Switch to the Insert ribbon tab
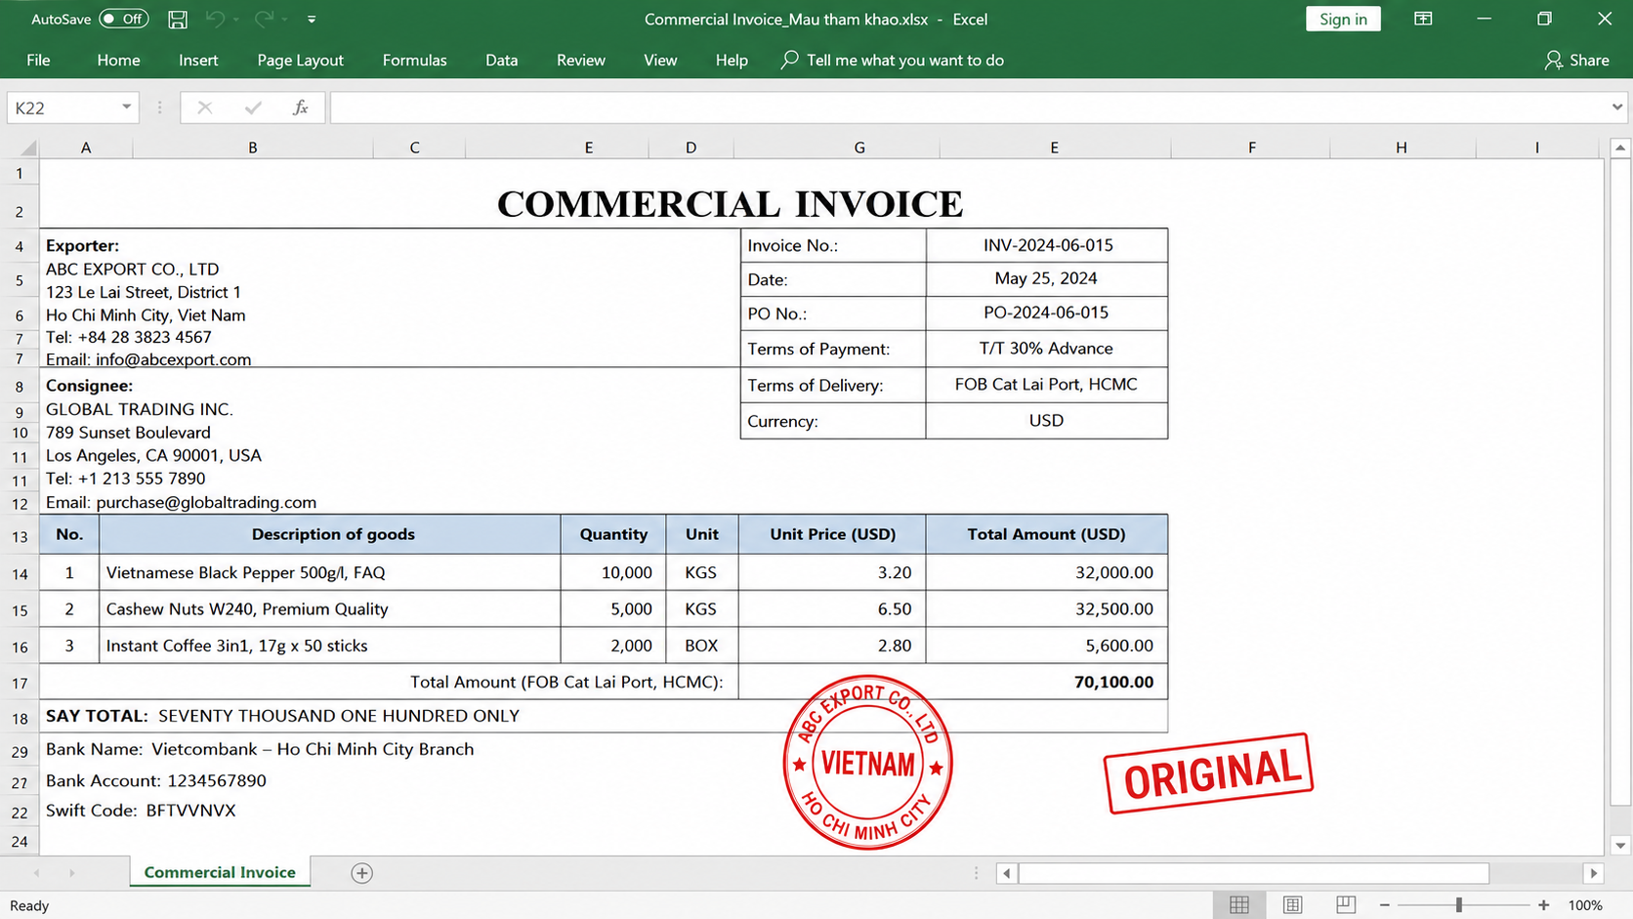Viewport: 1633px width, 919px height. pyautogui.click(x=198, y=60)
